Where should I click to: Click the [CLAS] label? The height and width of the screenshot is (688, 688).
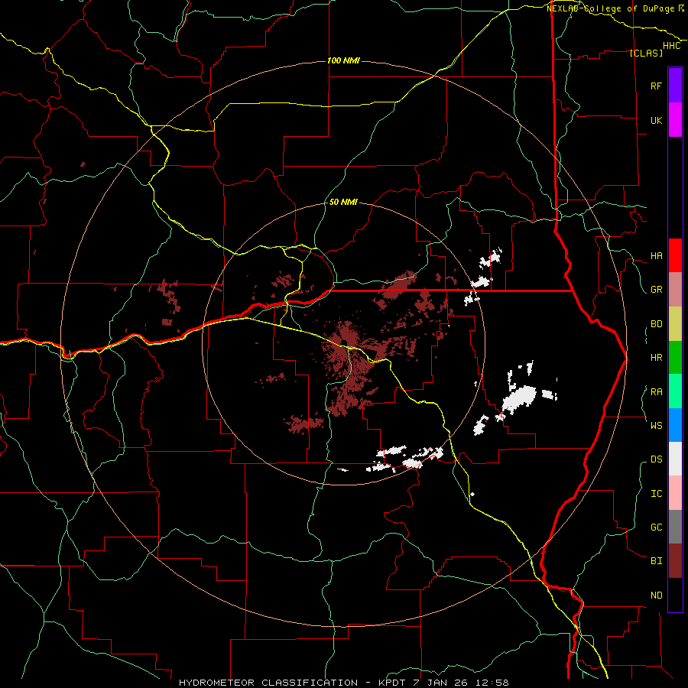pyautogui.click(x=646, y=53)
